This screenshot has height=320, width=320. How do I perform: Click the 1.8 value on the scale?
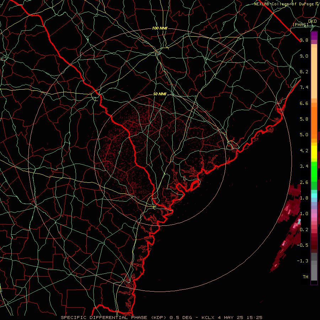304,198
